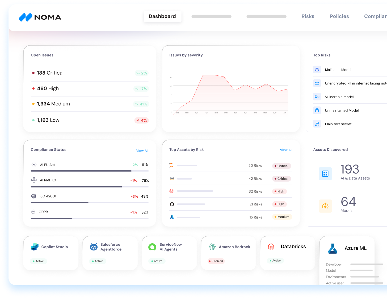This screenshot has width=387, height=298.
Task: Click the Active indicator on Copilot Studio
Action: click(38, 261)
